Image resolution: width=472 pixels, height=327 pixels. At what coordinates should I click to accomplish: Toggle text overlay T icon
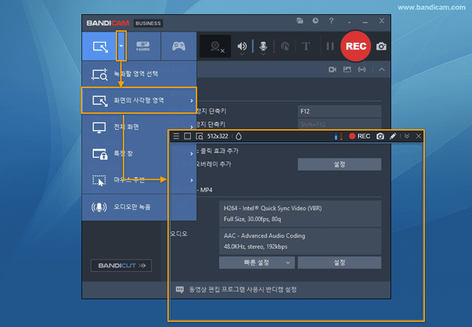306,47
